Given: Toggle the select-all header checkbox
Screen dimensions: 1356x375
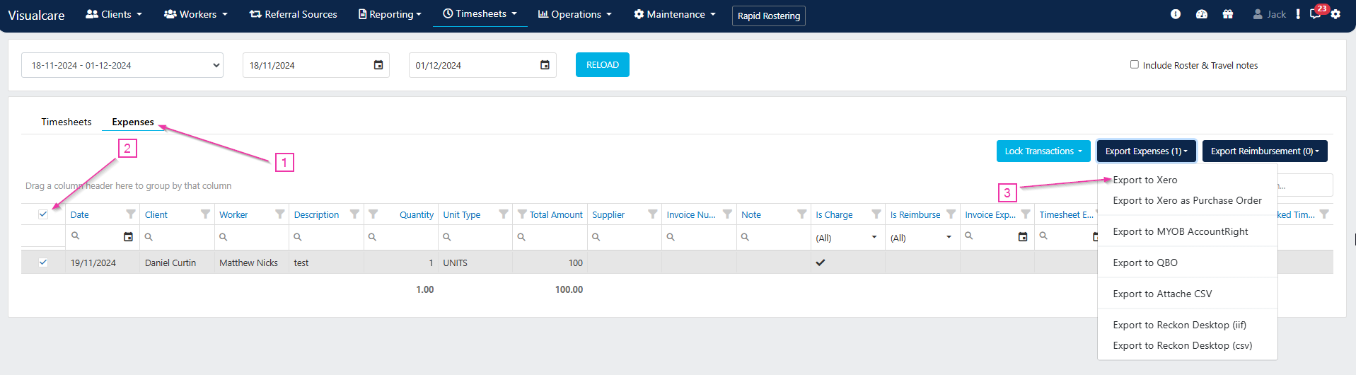Looking at the screenshot, I should point(43,214).
